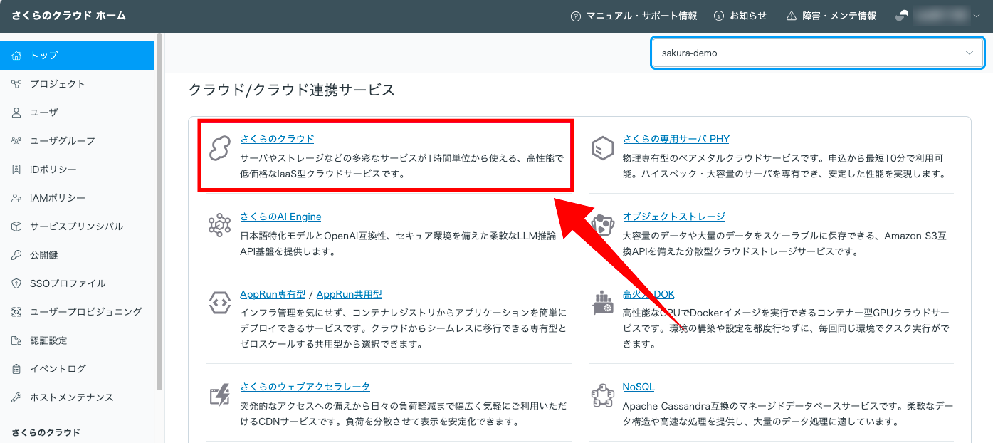The image size is (993, 443).
Task: Open お知らせ notifications in header
Action: (x=740, y=16)
